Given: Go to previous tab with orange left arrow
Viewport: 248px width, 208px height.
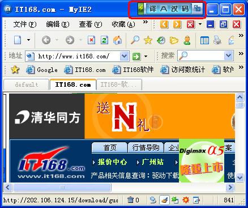Looking at the screenshot, I should 164,24.
